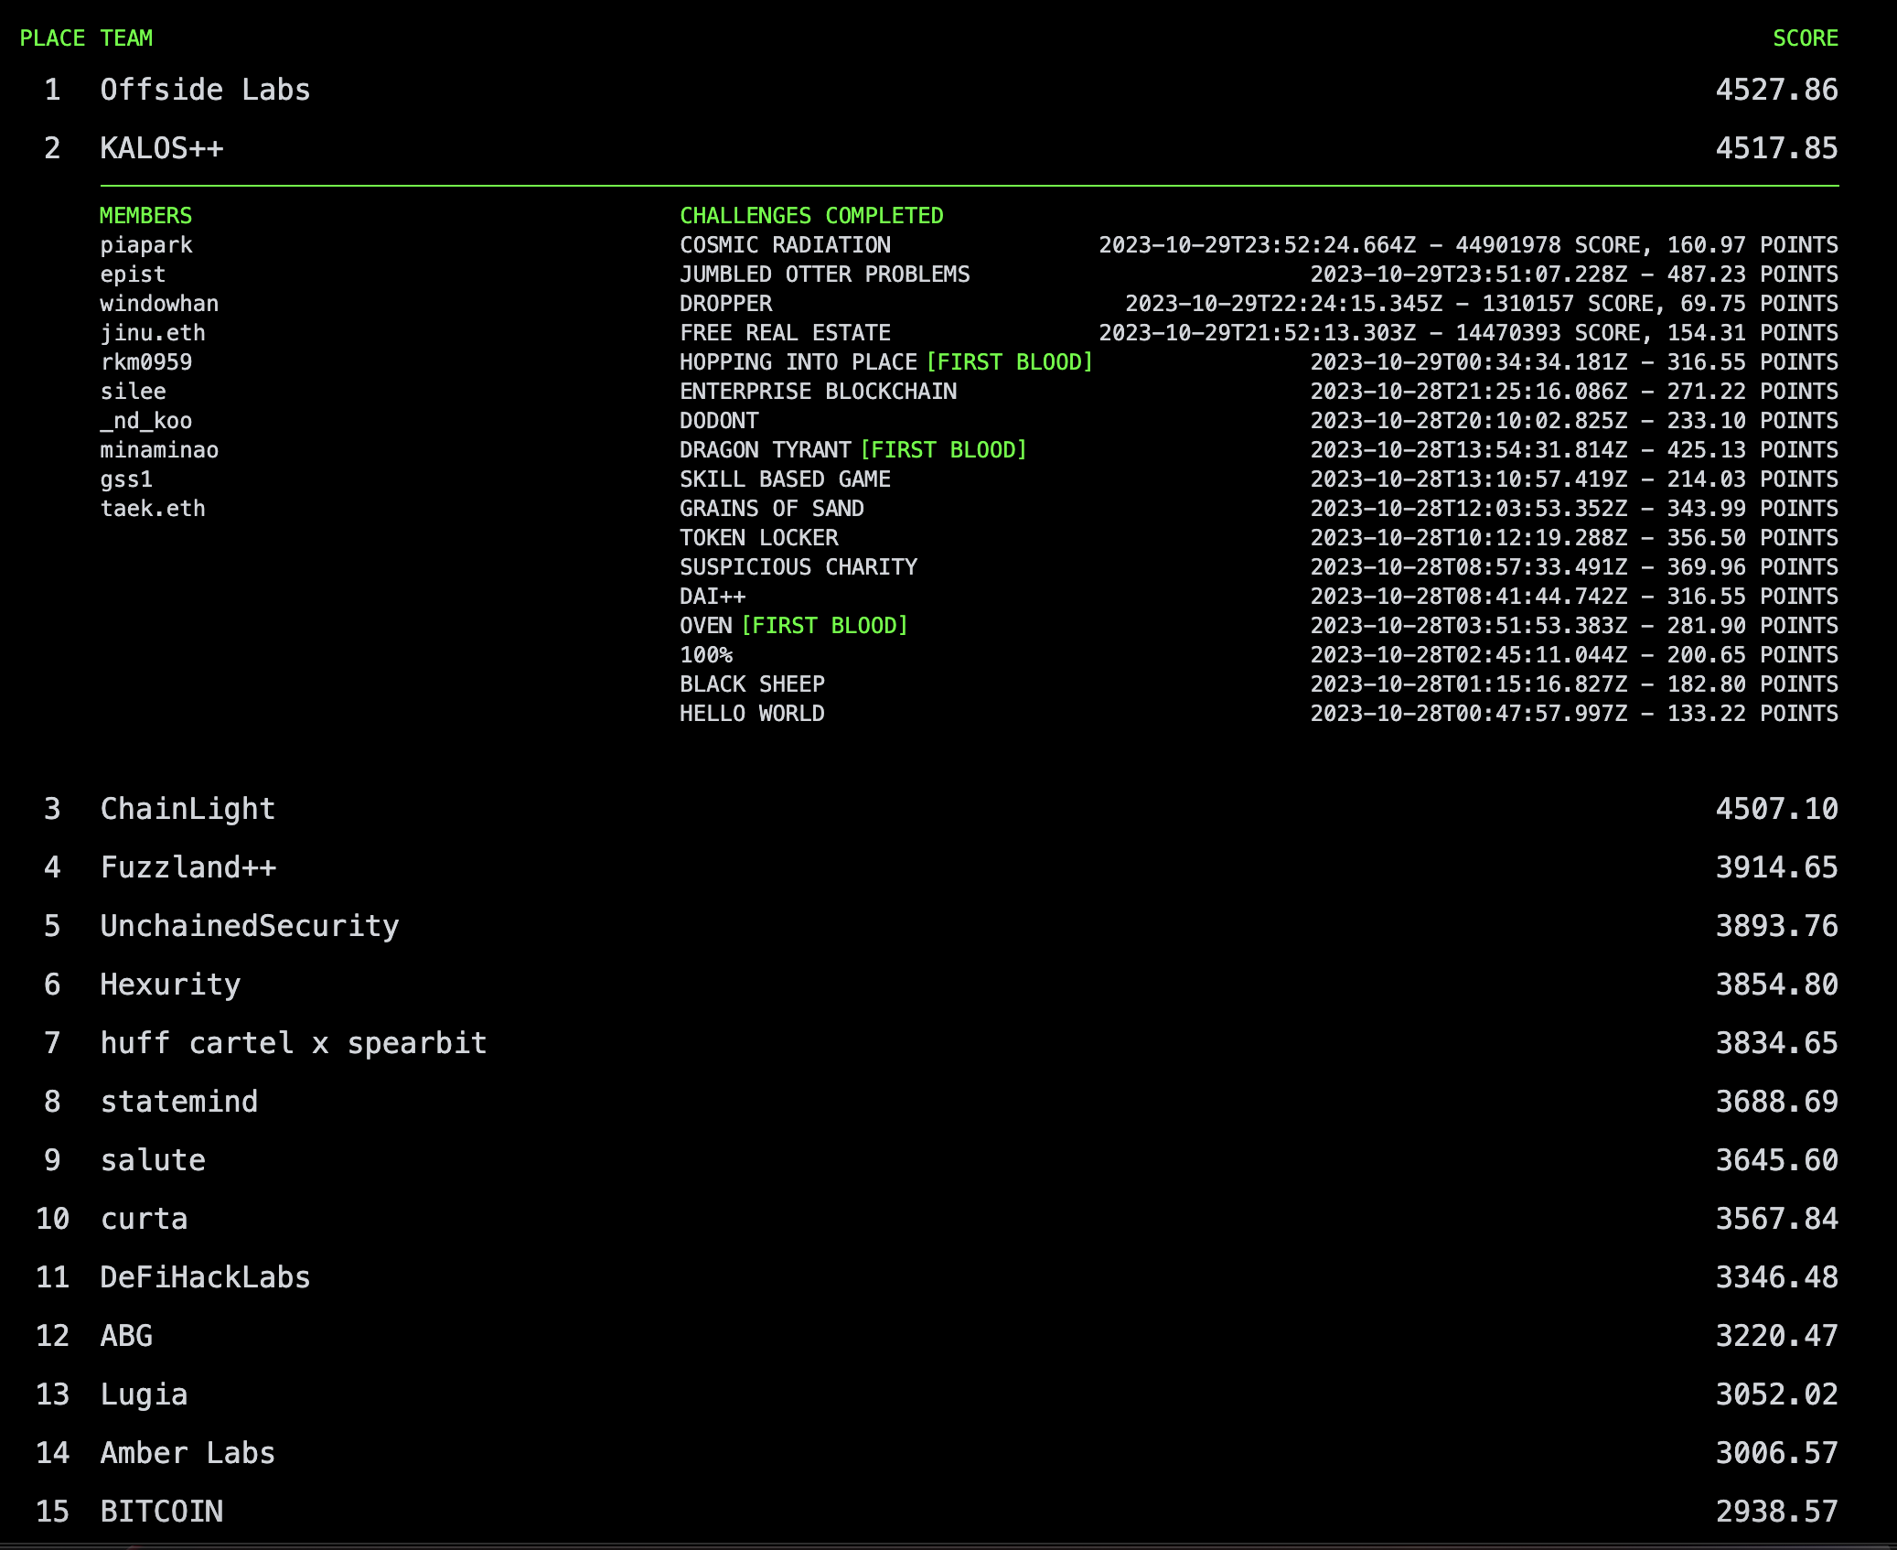The height and width of the screenshot is (1550, 1897).
Task: Click the salute team entry
Action: 153,1160
